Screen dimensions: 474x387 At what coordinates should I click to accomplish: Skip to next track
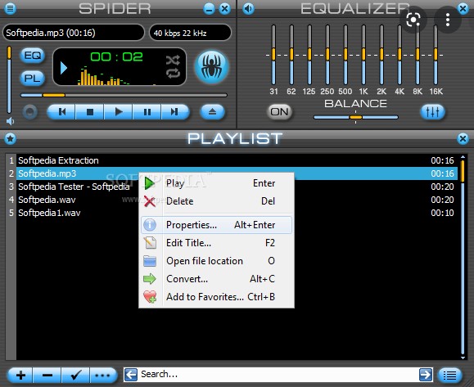tap(174, 112)
